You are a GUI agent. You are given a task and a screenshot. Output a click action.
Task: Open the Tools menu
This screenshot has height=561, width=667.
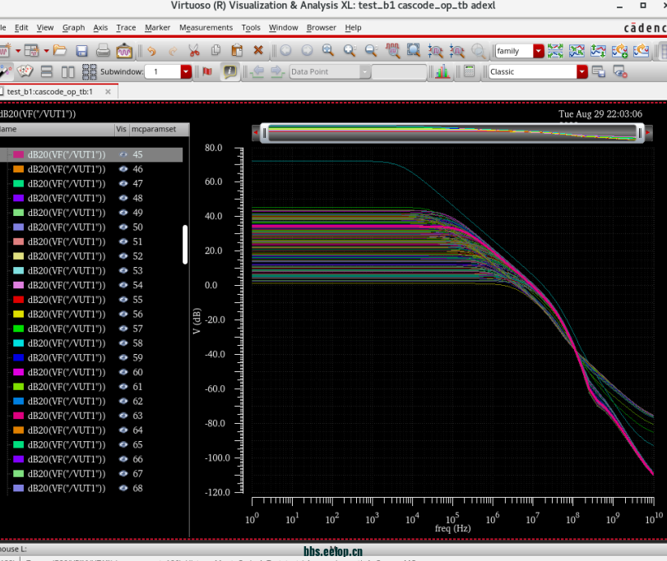(x=251, y=28)
